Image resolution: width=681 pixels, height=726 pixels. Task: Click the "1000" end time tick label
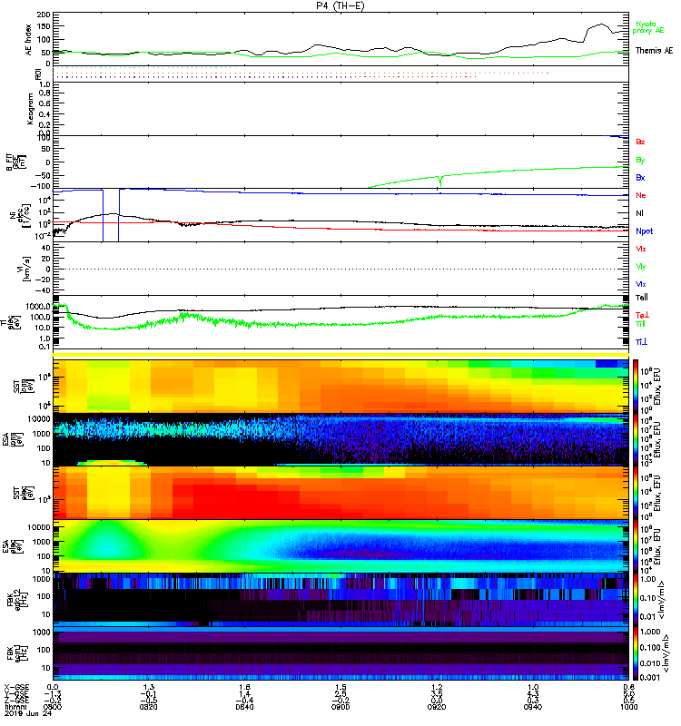(628, 707)
